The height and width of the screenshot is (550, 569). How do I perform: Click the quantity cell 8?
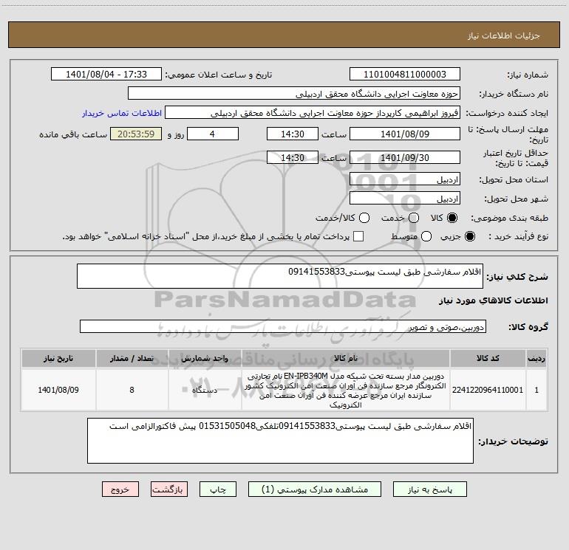pos(132,390)
